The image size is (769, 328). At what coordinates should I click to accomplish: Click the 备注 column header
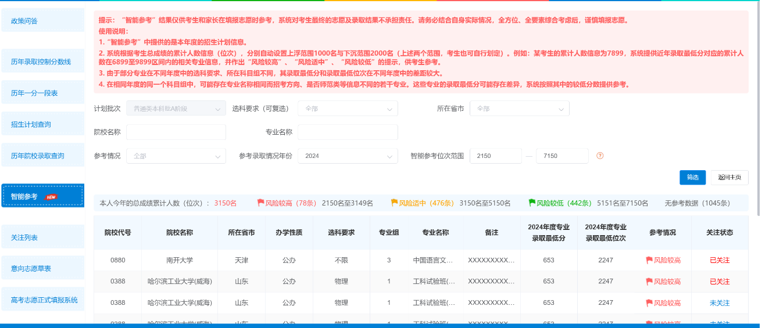(491, 232)
